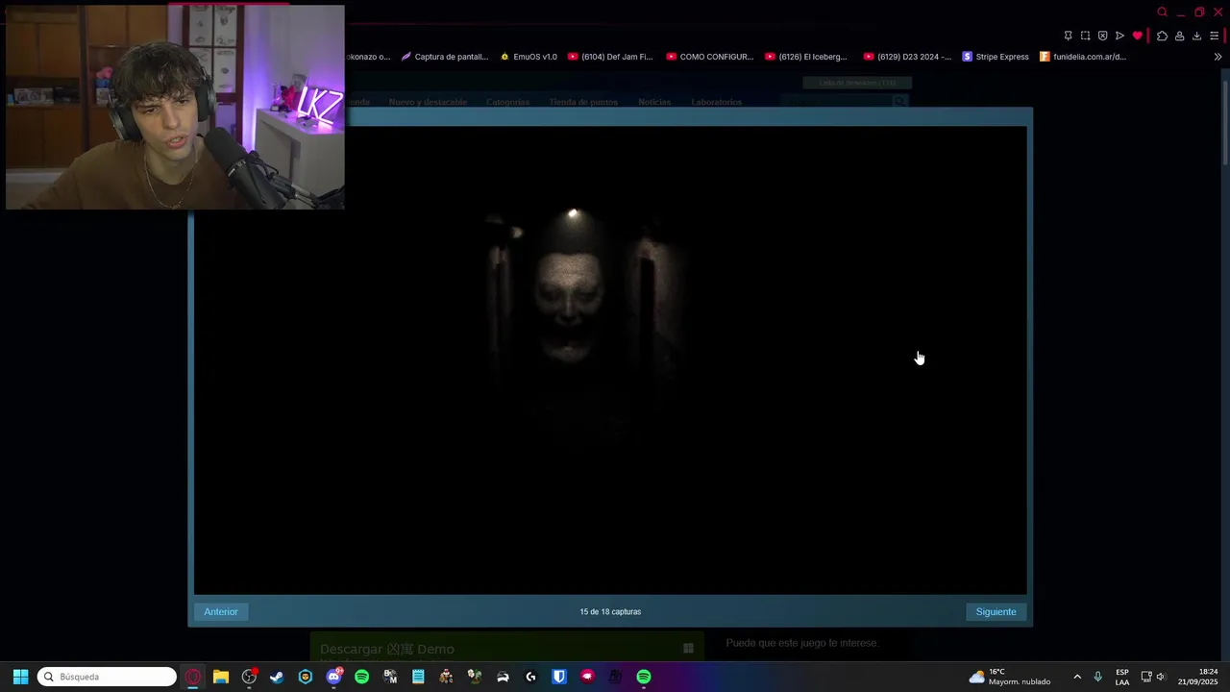Open the Notepad taskbar icon
Viewport: 1230px width, 692px height.
(x=418, y=677)
